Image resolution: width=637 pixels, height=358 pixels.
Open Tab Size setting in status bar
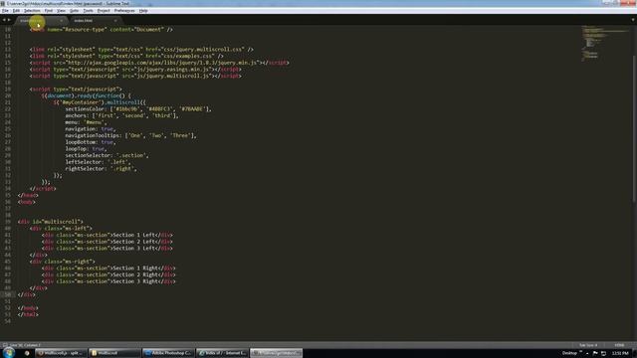click(x=588, y=345)
